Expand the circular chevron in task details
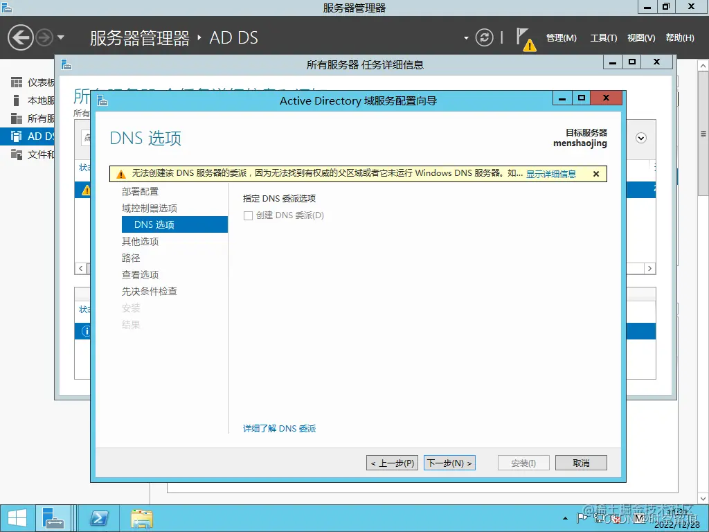This screenshot has width=709, height=532. [x=640, y=138]
